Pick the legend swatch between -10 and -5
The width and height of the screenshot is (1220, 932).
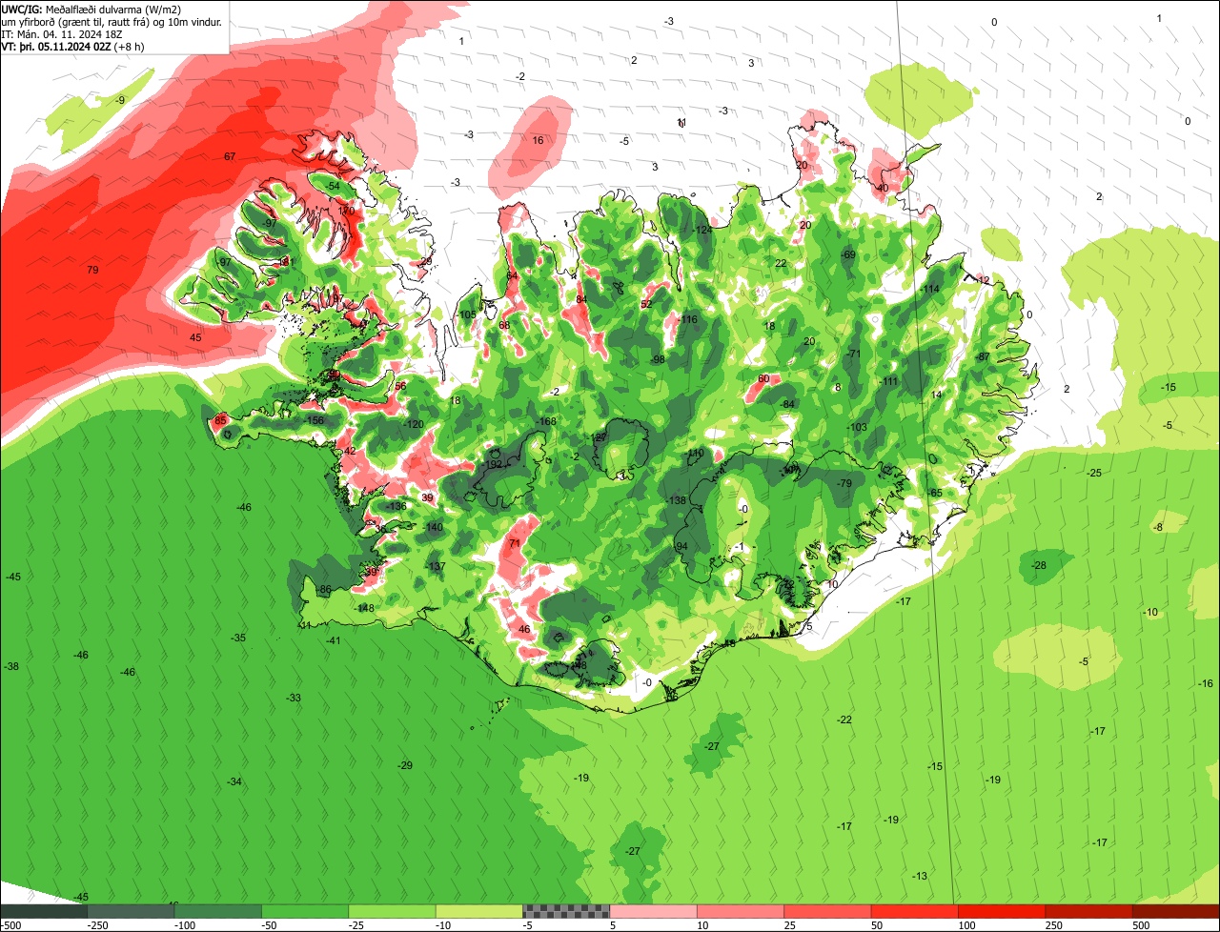479,911
